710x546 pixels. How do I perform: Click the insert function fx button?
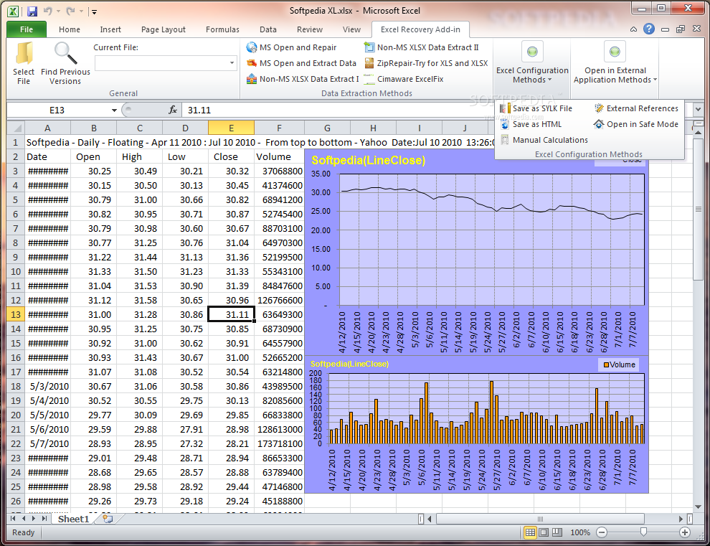173,110
